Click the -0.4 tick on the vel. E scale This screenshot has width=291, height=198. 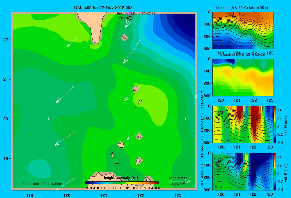click(280, 190)
